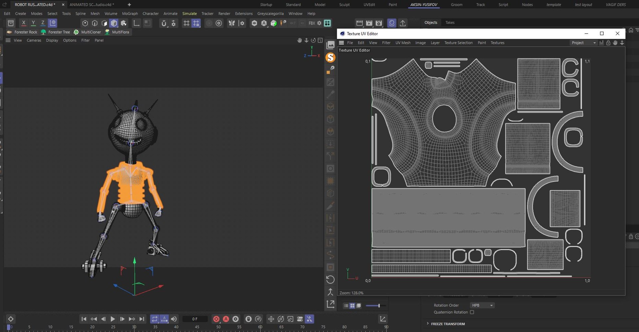Open Forester Tree plugin

[x=55, y=32]
